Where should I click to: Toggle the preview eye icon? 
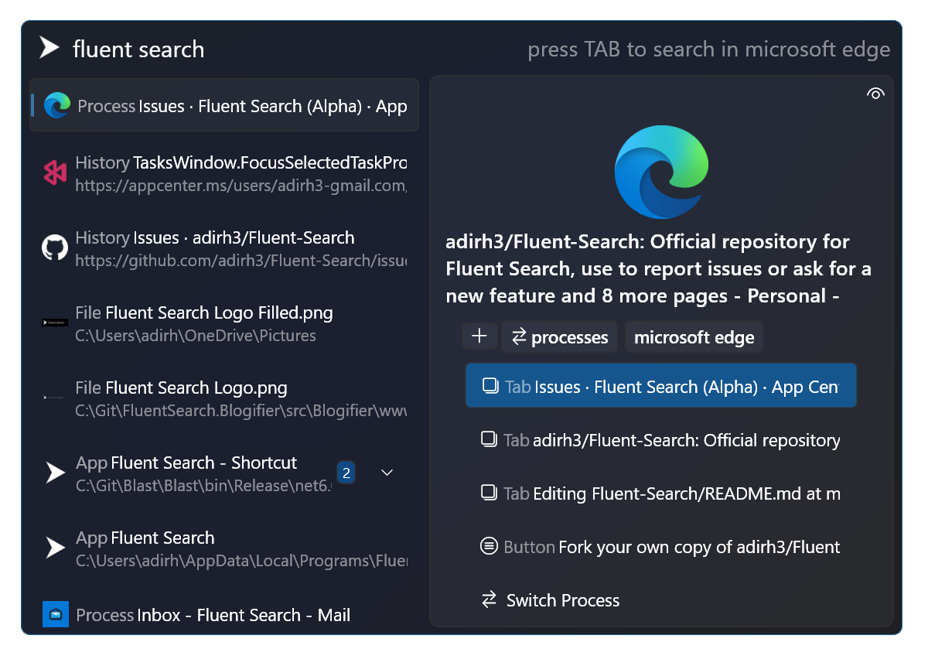(x=875, y=94)
